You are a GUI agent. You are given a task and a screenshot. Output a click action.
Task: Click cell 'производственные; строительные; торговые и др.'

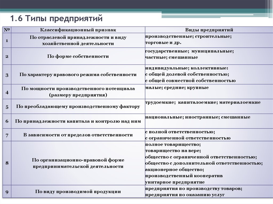tap(209, 40)
